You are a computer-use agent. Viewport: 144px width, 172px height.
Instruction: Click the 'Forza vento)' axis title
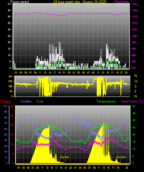(20, 2)
